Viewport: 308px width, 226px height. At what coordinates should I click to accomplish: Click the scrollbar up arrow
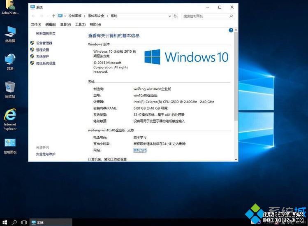pyautogui.click(x=236, y=30)
